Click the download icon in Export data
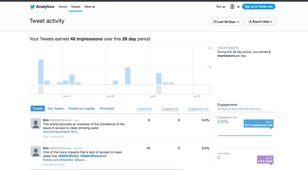This screenshot has height=170, width=308. click(250, 21)
